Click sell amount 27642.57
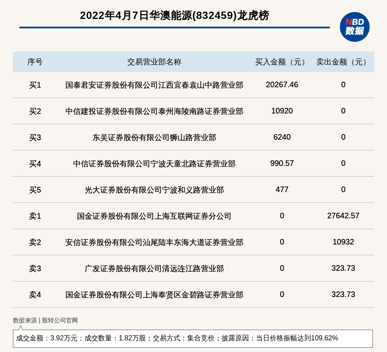The image size is (387, 352). coord(343,216)
